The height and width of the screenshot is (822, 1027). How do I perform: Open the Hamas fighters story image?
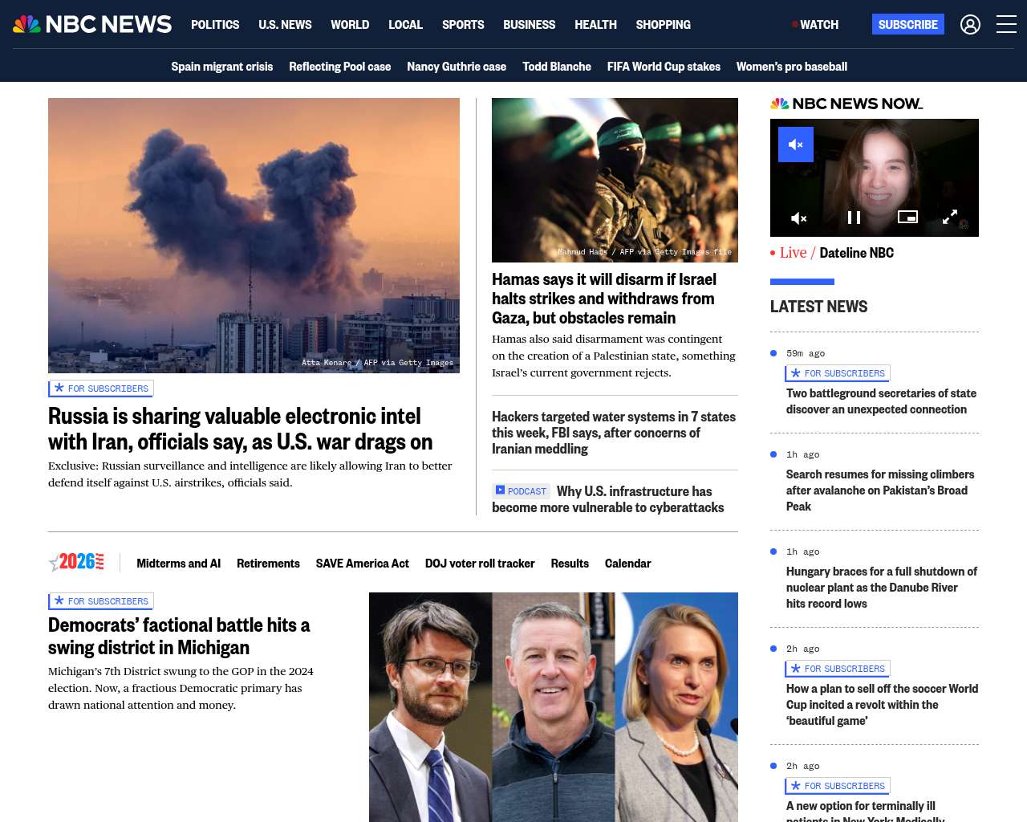pyautogui.click(x=615, y=180)
